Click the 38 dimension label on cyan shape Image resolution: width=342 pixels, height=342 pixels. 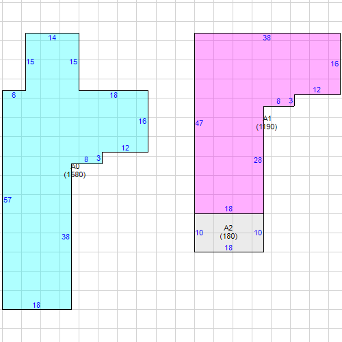pos(66,237)
